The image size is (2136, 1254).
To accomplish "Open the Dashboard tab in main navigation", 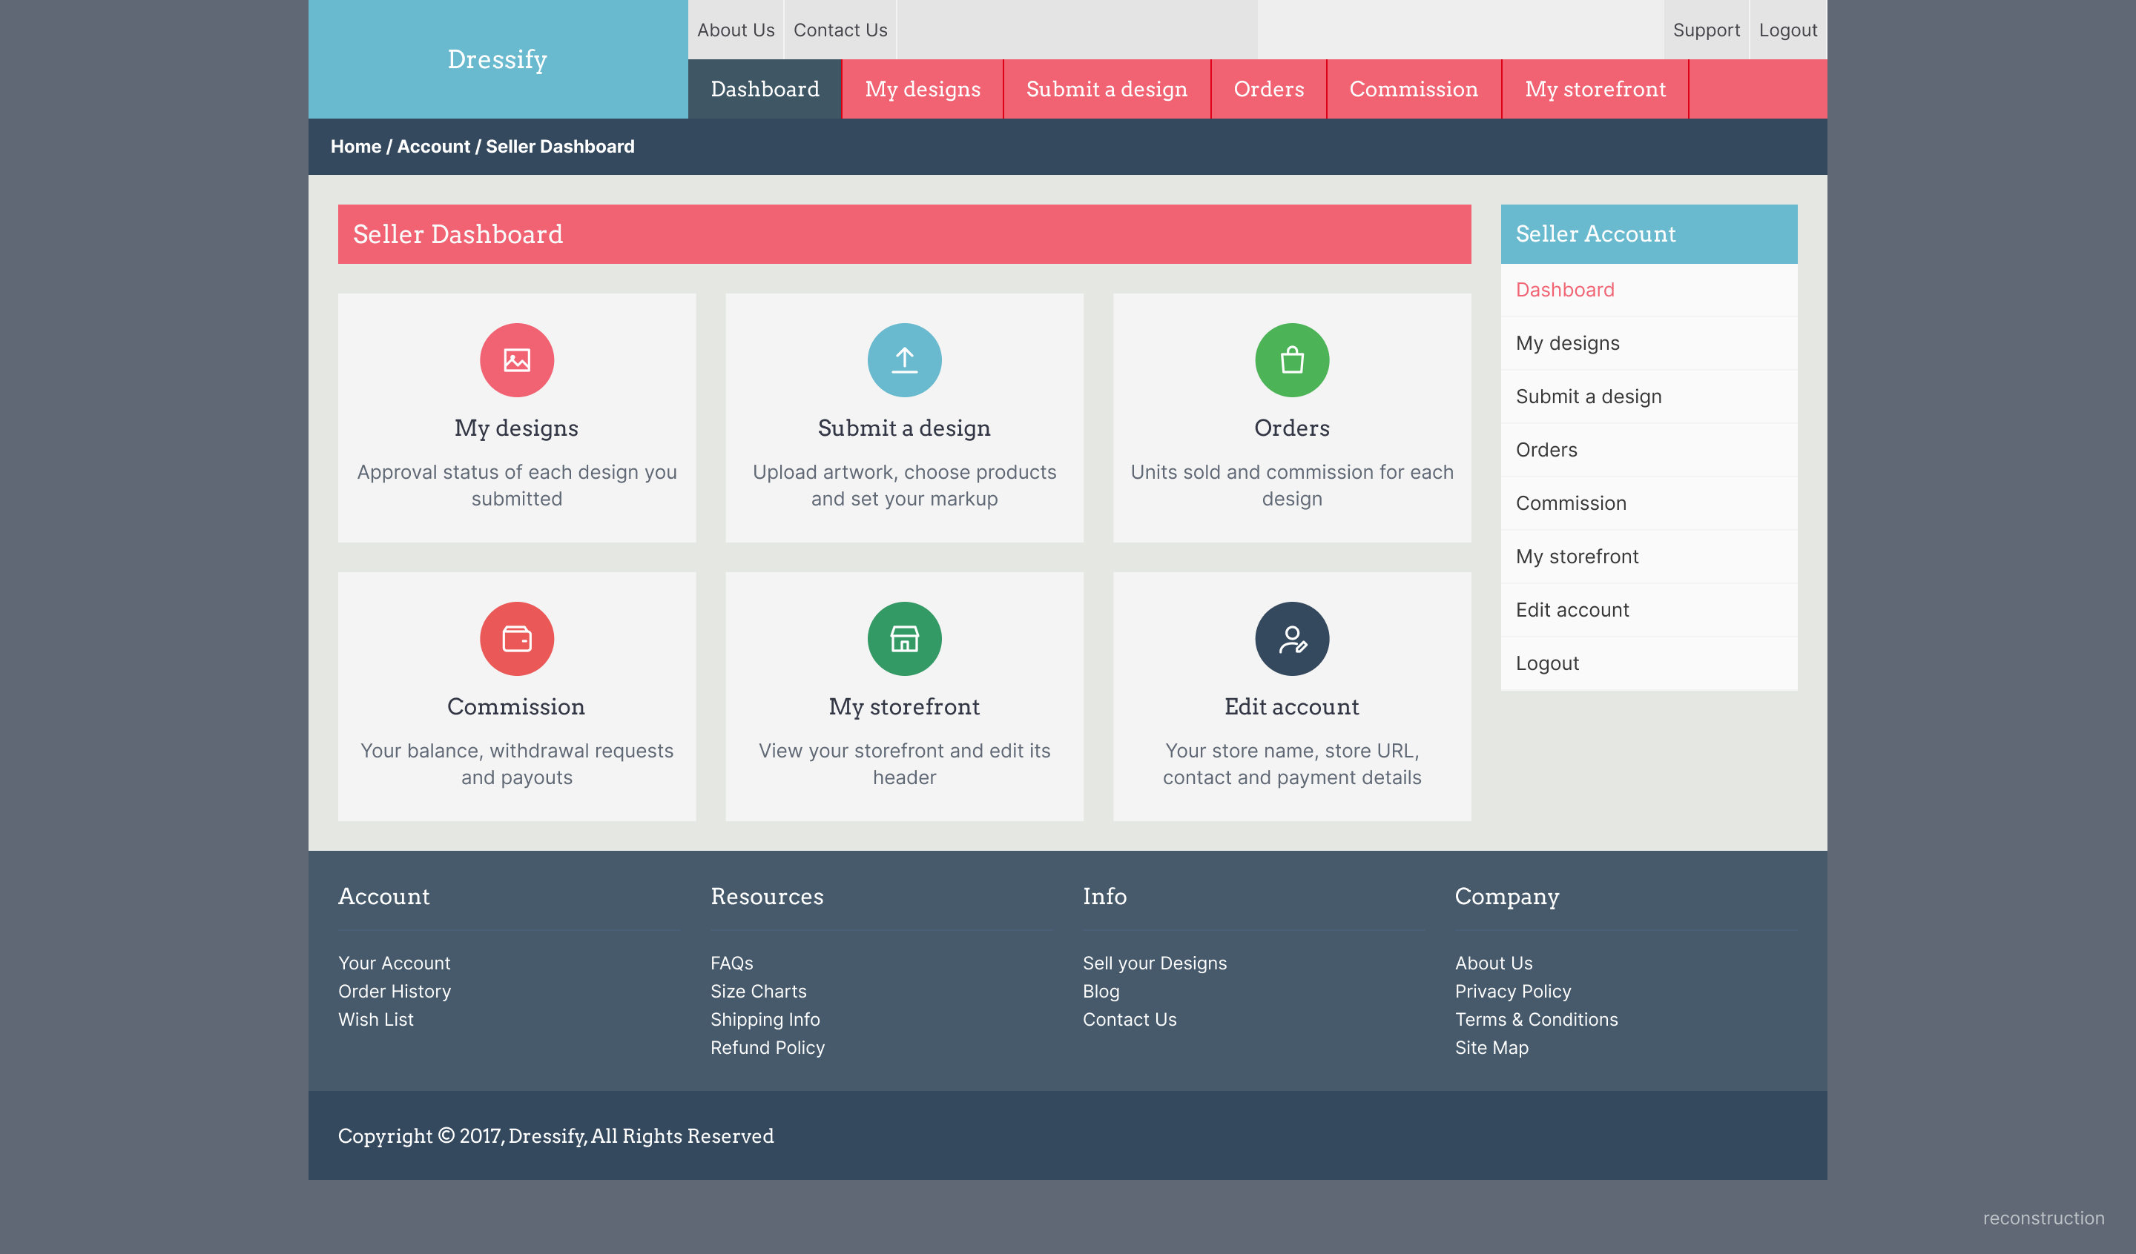I will pos(765,89).
